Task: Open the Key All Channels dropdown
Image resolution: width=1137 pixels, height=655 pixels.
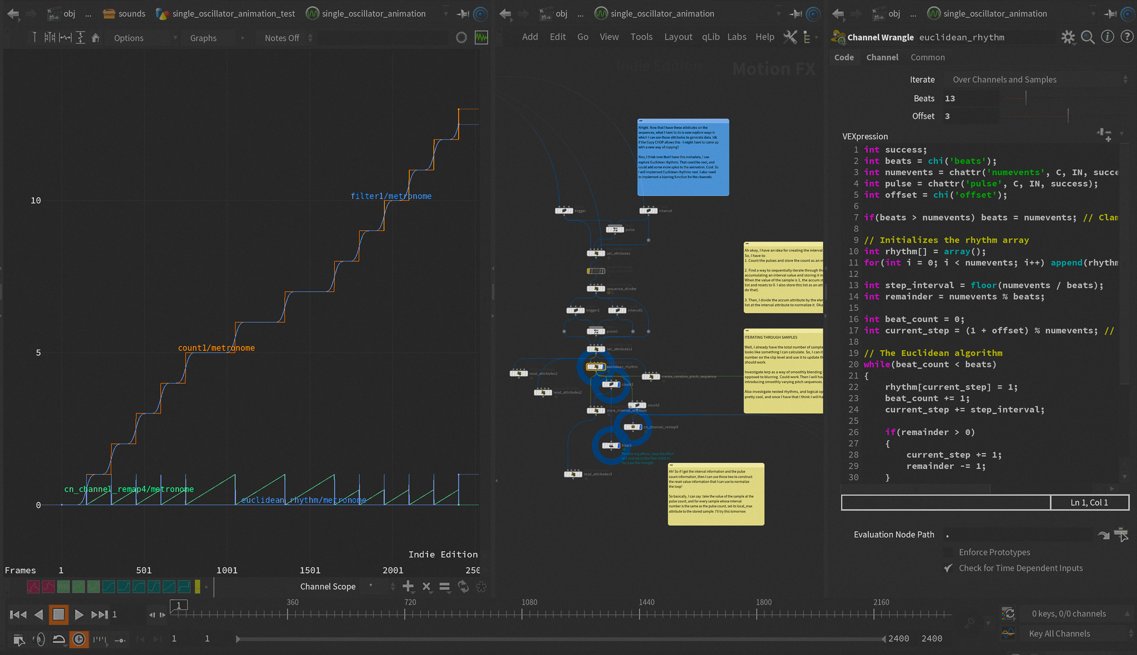Action: coord(1077,633)
